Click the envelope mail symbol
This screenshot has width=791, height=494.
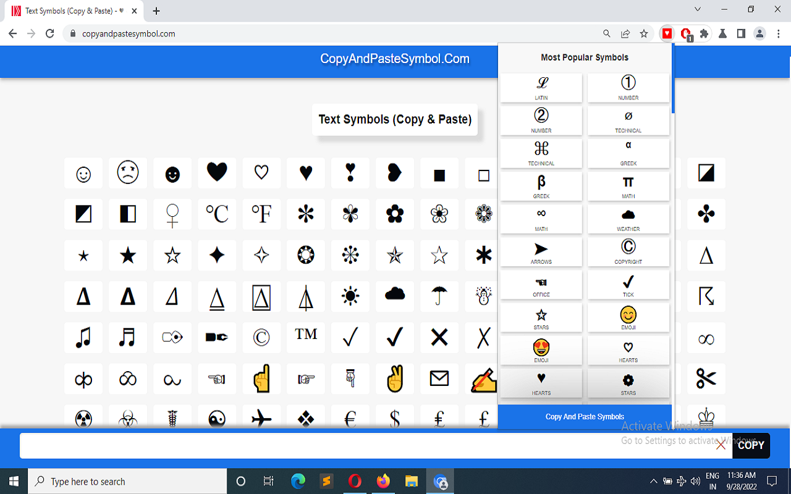(x=439, y=379)
